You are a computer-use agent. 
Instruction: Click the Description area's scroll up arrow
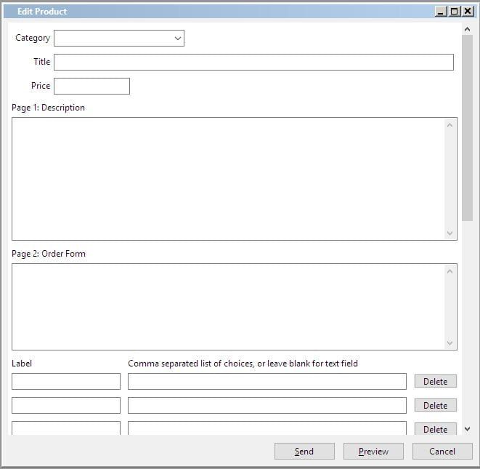[450, 125]
